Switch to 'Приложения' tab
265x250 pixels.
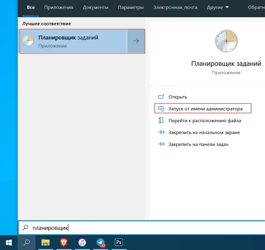click(x=59, y=7)
